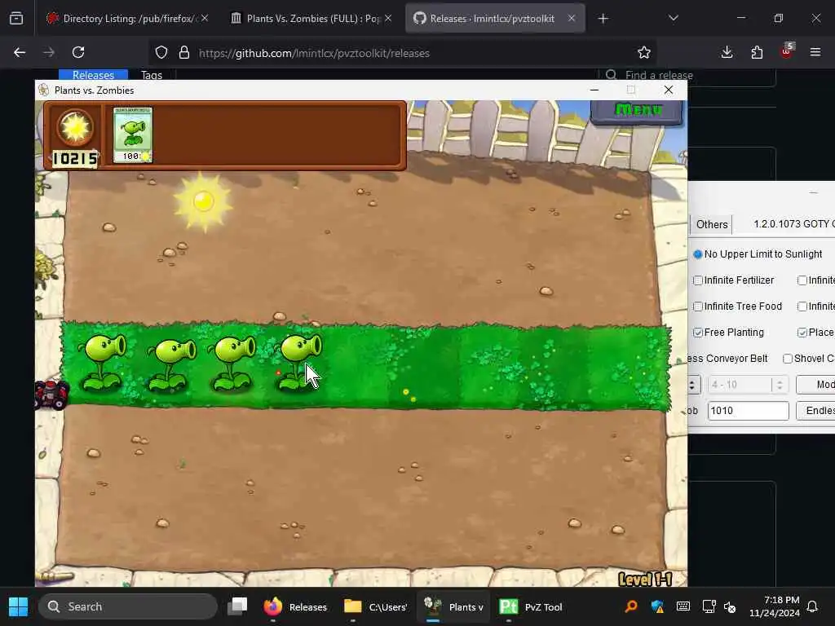This screenshot has height=626, width=835.
Task: Click the 1010 value input field
Action: pos(748,411)
